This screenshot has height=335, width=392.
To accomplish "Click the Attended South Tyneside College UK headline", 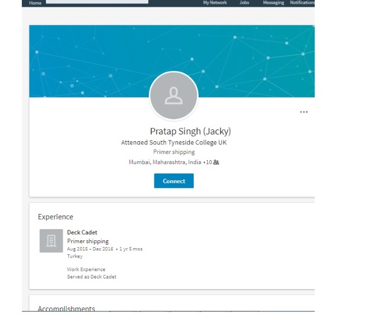I will pos(174,142).
